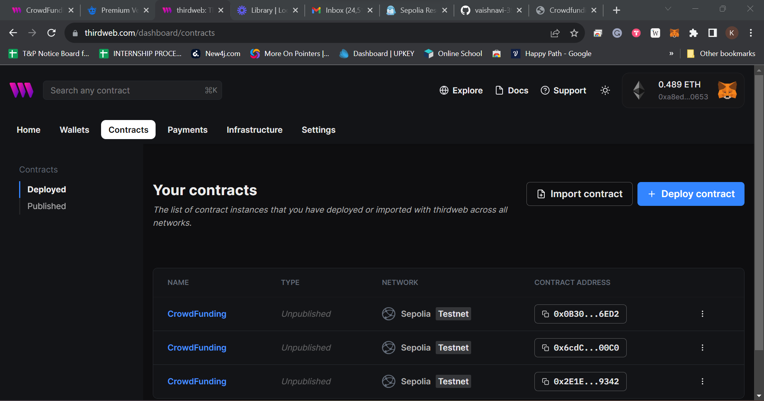Show more bookmarks with the chevron

671,54
